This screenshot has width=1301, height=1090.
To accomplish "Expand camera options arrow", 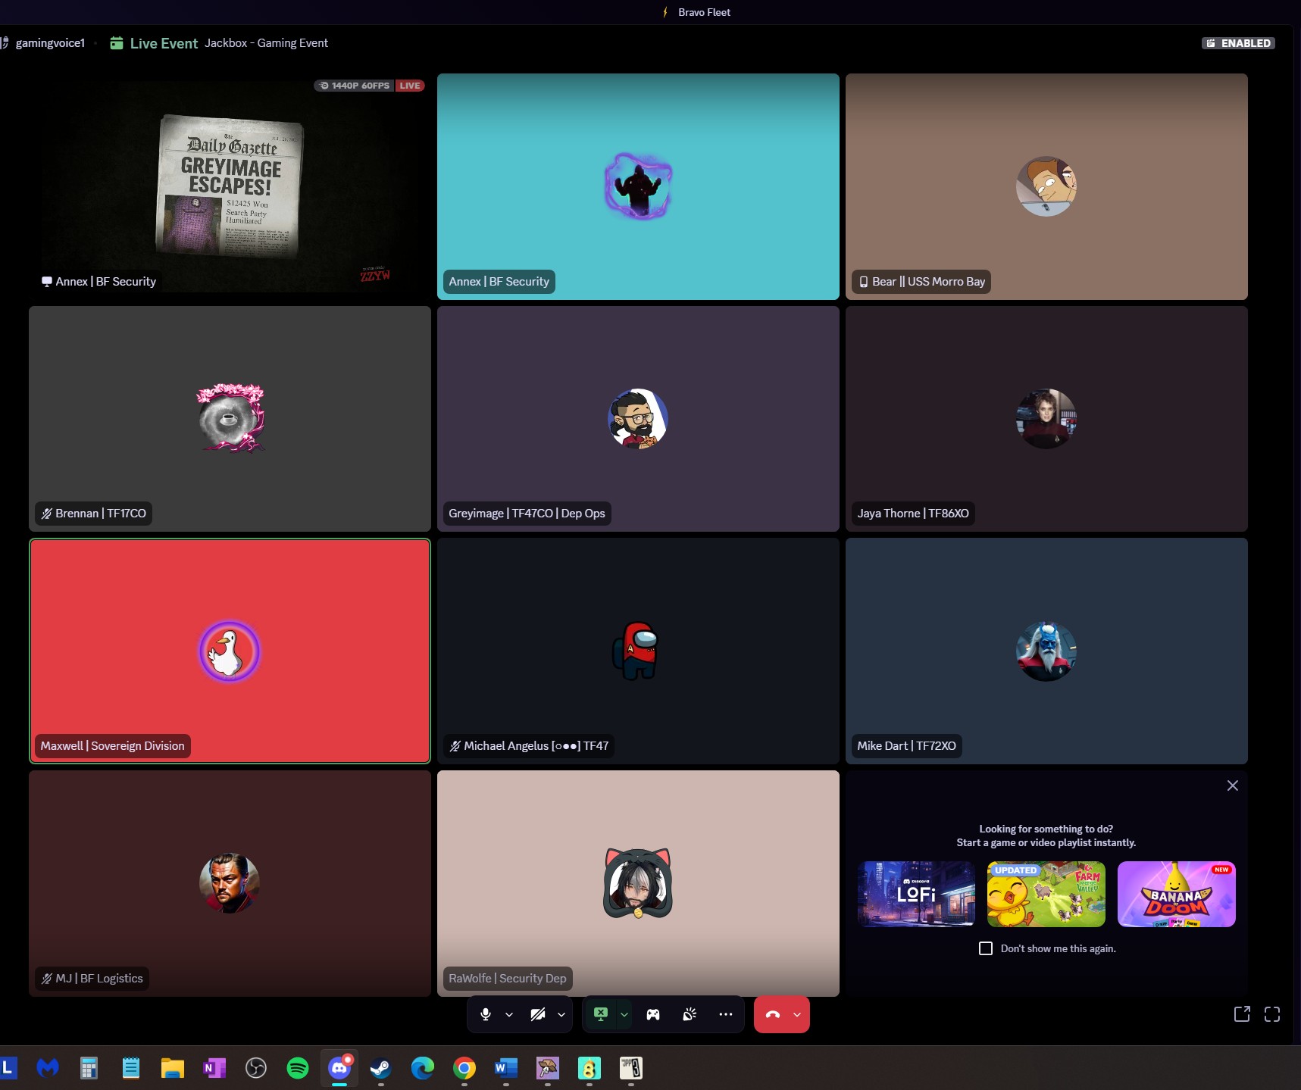I will [561, 1014].
